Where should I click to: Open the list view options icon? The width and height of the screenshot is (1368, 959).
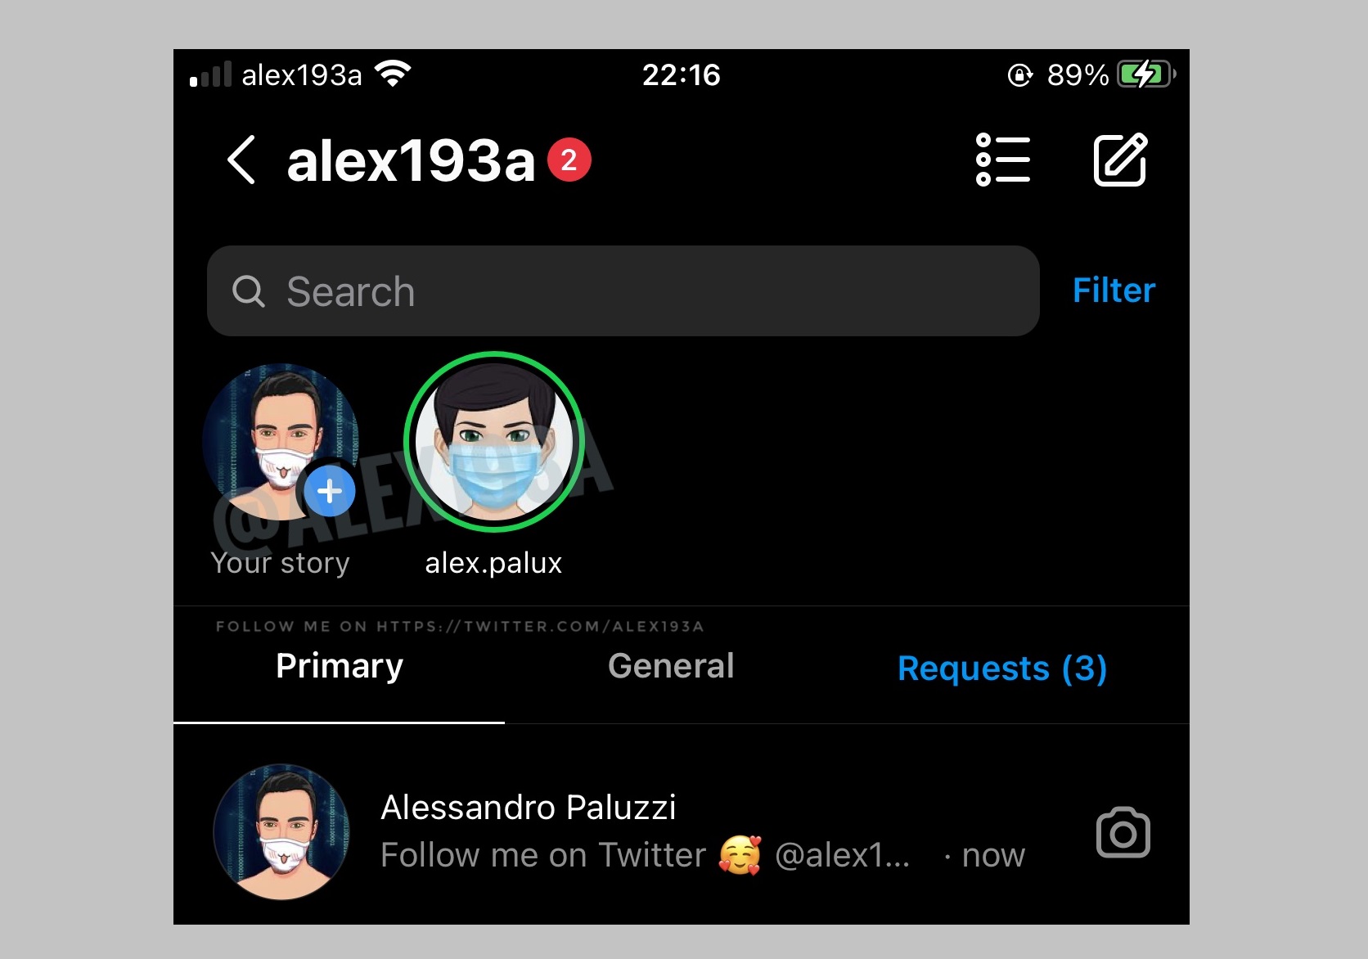[1003, 160]
